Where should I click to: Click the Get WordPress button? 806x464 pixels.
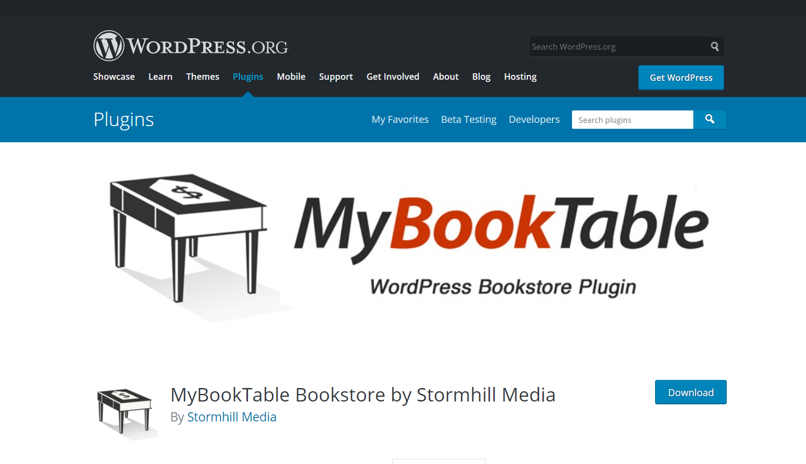coord(681,78)
